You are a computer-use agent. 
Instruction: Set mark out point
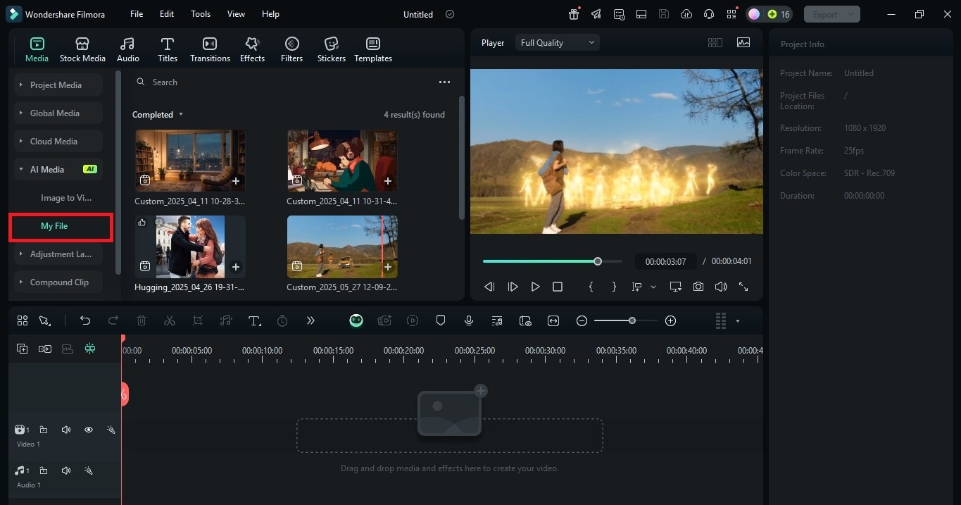(x=614, y=287)
